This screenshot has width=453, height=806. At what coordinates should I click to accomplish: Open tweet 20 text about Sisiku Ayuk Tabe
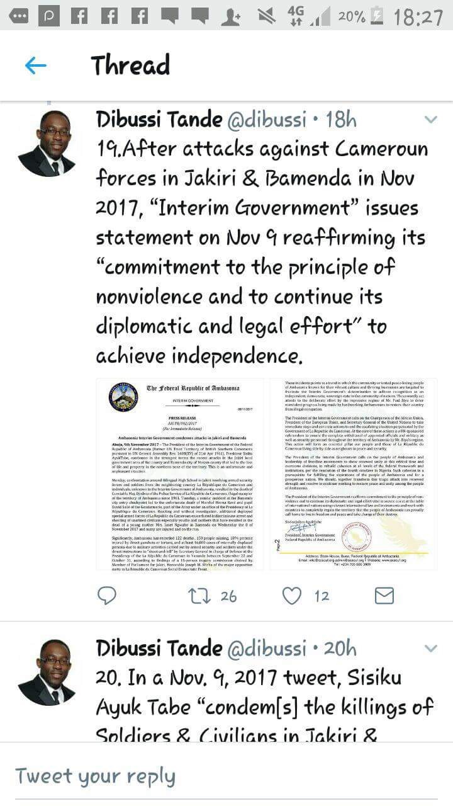[x=264, y=707]
